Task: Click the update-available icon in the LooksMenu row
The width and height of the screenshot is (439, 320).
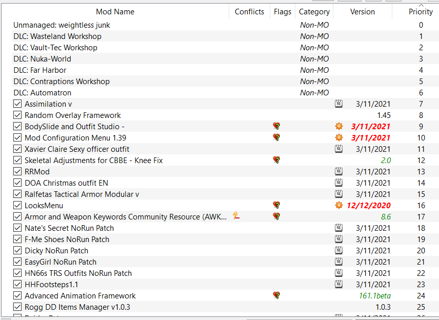Action: [x=339, y=205]
